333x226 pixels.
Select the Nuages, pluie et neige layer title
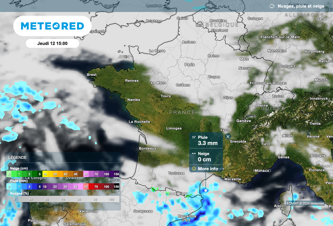point(301,6)
